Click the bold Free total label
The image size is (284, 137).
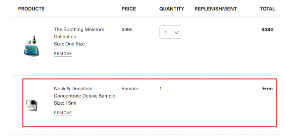(x=267, y=89)
